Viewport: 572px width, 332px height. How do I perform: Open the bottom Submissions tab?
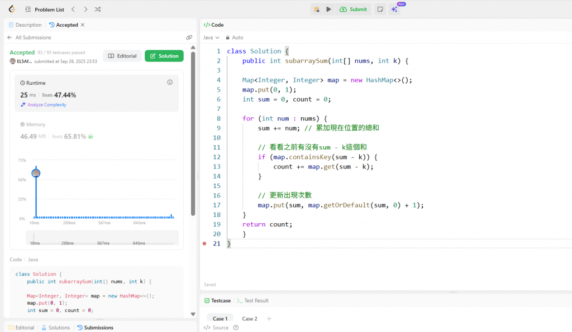click(x=95, y=328)
